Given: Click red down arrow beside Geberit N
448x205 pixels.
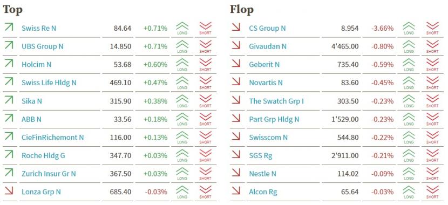Looking at the screenshot, I should pyautogui.click(x=236, y=64).
